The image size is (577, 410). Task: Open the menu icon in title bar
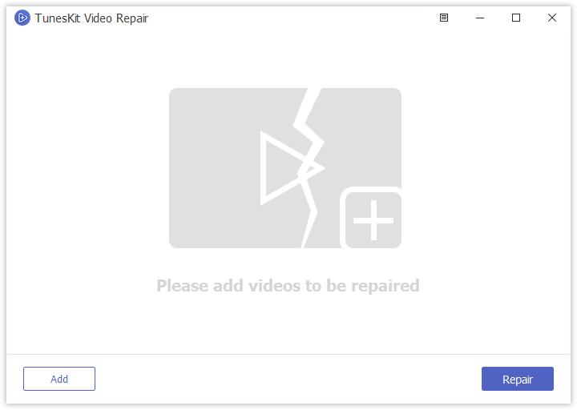[444, 18]
